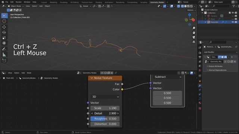
Task: Toggle modifier viewport display button
Action: (223, 57)
